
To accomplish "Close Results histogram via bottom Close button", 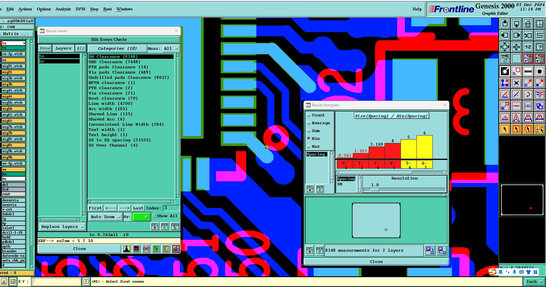I will coord(376,262).
